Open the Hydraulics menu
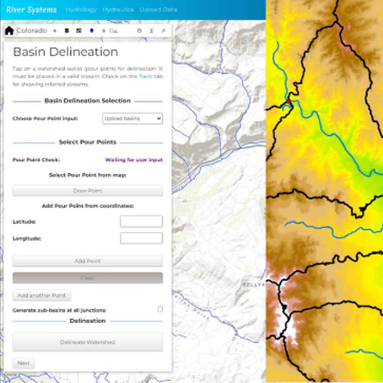The height and width of the screenshot is (383, 383). [x=118, y=9]
